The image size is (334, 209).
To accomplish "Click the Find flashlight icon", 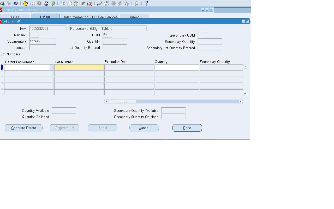I will pos(9,3).
